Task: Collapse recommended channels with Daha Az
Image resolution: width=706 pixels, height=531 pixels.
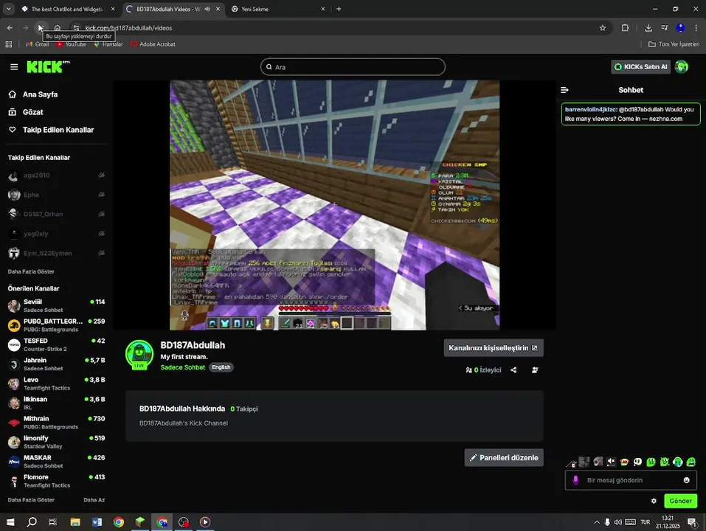Action: tap(94, 499)
